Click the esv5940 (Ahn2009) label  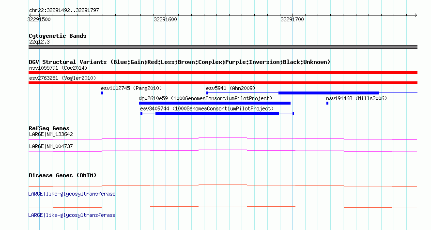(x=231, y=88)
